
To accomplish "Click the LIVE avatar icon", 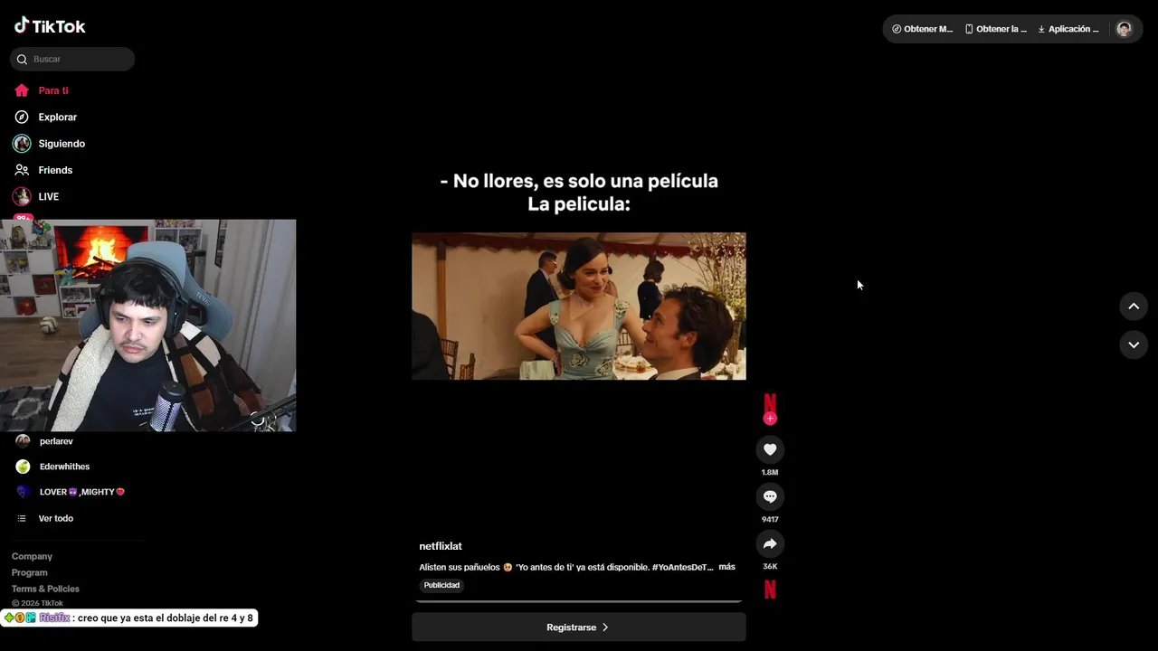I will pos(22,196).
